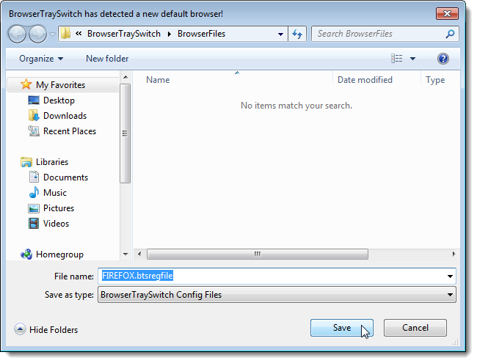Viewport: 477px width, 363px height.
Task: Open recent locations dropdown beside Forward arrow
Action: [x=53, y=34]
